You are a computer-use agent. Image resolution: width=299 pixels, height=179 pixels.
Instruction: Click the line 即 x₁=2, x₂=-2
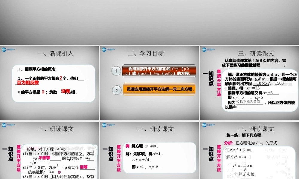146,167
